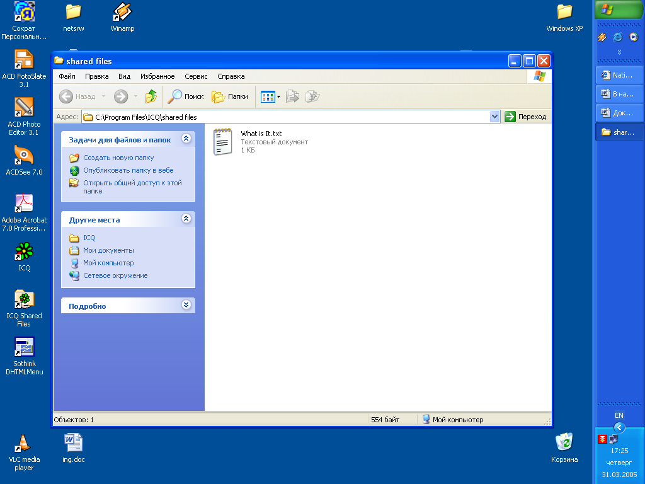Click the red arrows tray icon

point(602,439)
